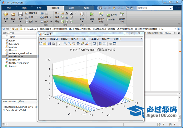Select the Rotate 3D tool
Screen dimensions: 183x128
(78, 44)
